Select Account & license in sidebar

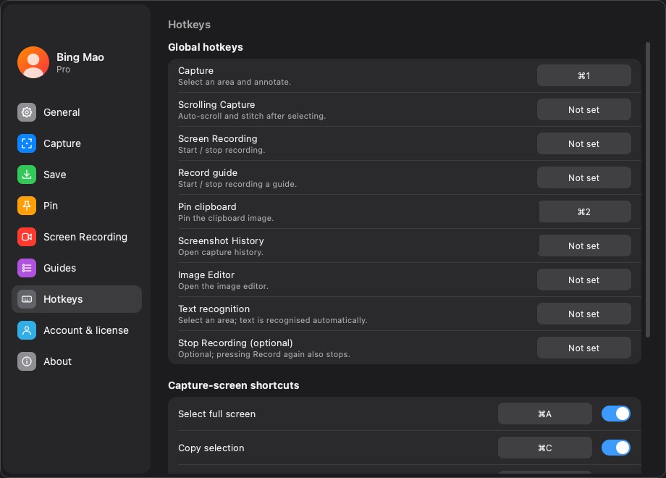click(x=77, y=330)
